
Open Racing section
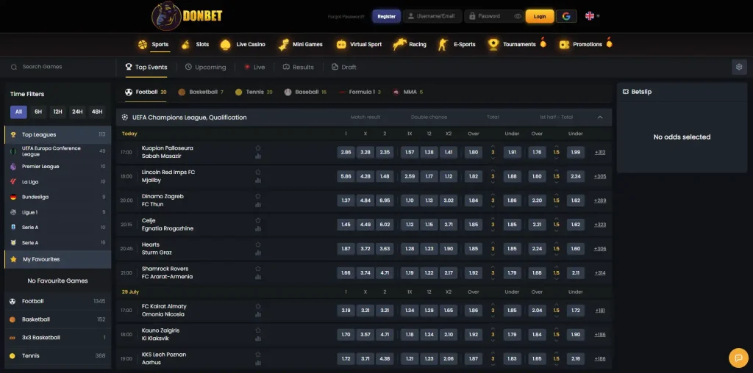click(410, 44)
